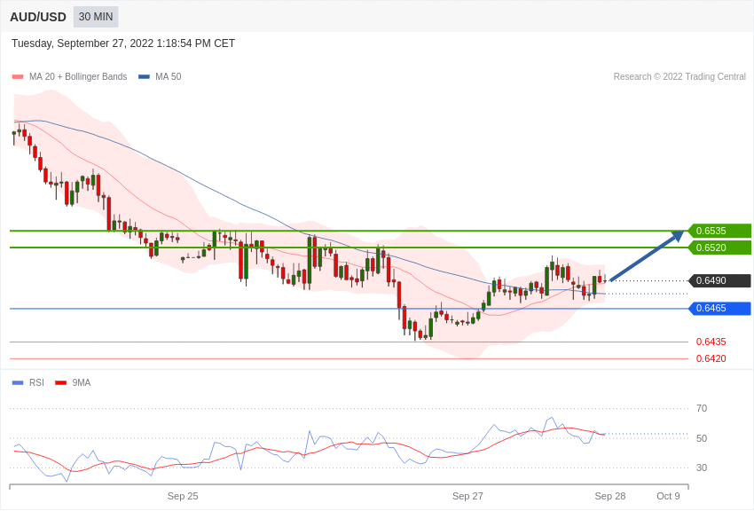The height and width of the screenshot is (511, 754).
Task: Click the MA 20 + Bollinger Bands legend label
Action: click(x=78, y=77)
